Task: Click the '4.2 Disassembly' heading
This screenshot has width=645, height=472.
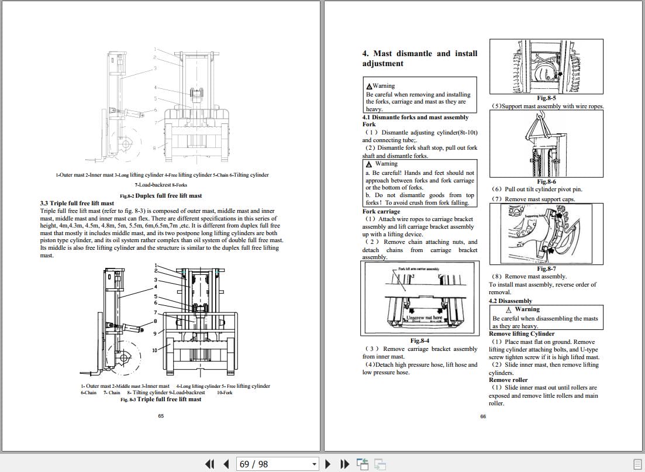Action: pyautogui.click(x=511, y=301)
